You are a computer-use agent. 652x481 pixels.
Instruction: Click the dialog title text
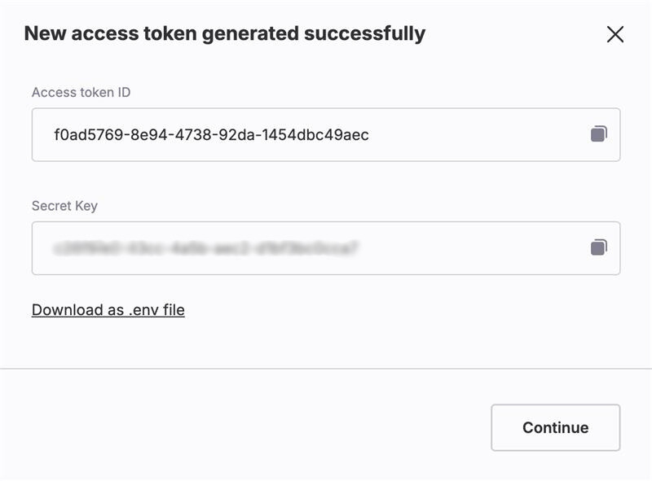click(225, 35)
